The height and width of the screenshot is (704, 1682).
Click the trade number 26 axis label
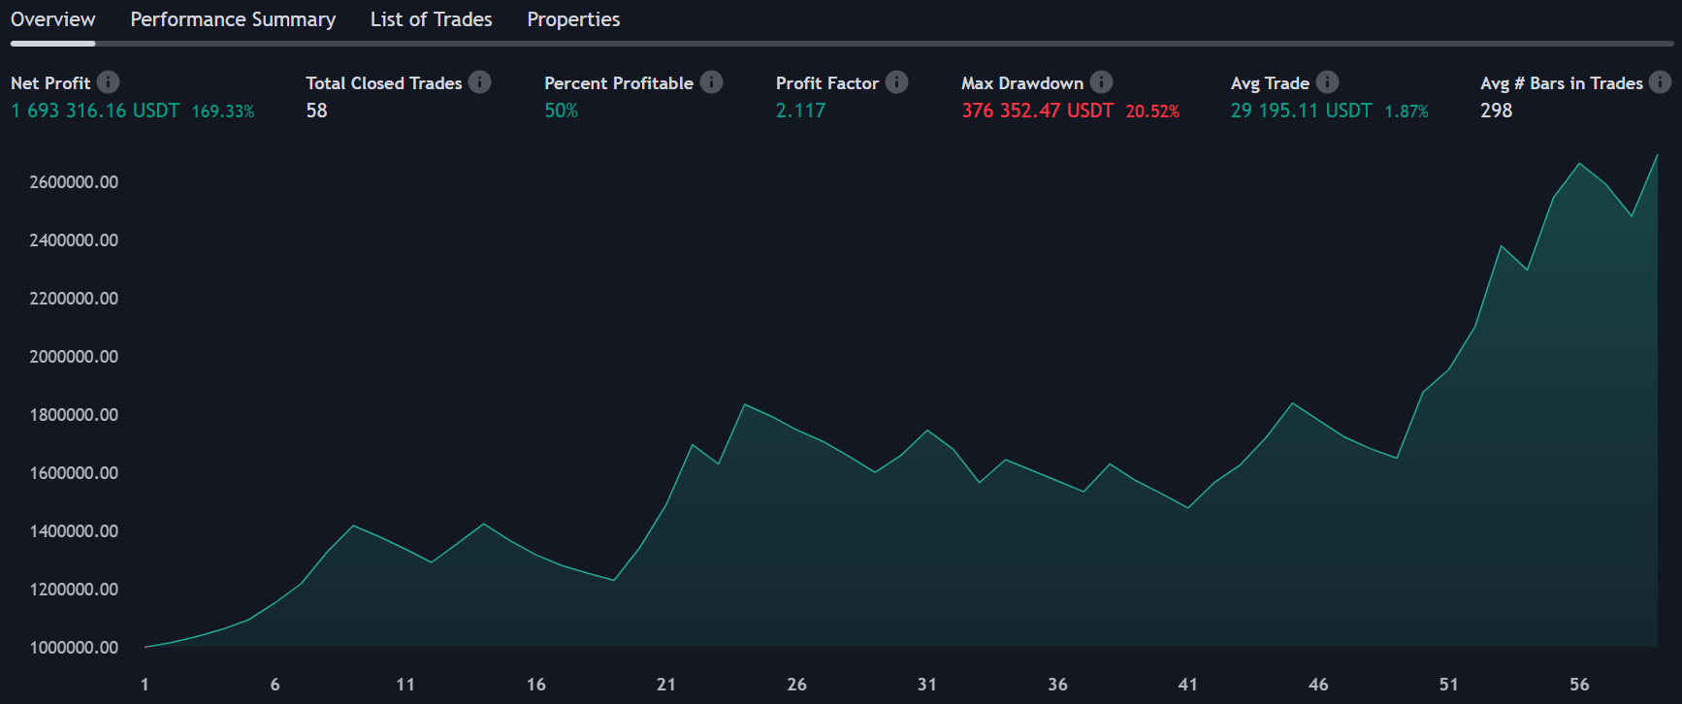click(795, 684)
